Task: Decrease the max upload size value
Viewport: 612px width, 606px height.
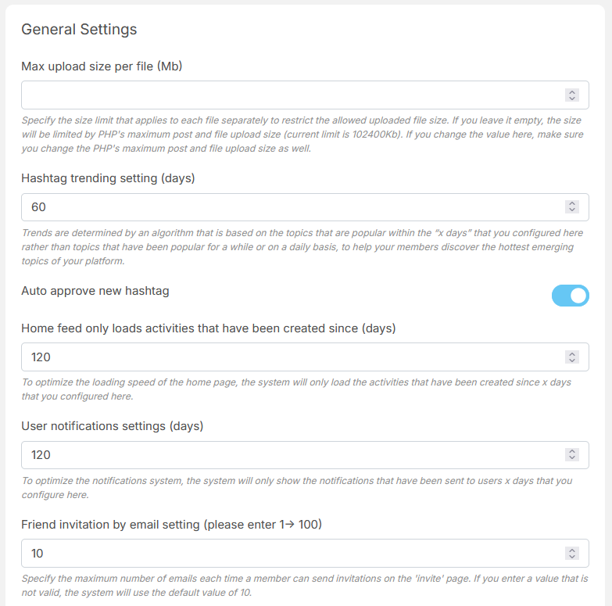Action: click(572, 99)
